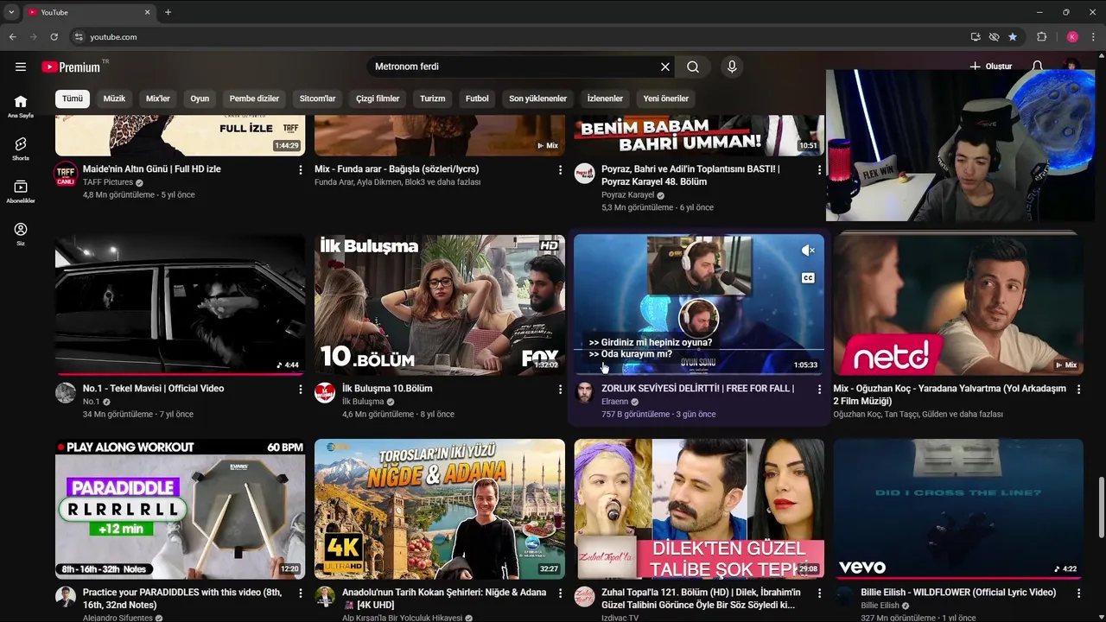Open TAFF Pictures channel link
1106x622 pixels.
[108, 182]
